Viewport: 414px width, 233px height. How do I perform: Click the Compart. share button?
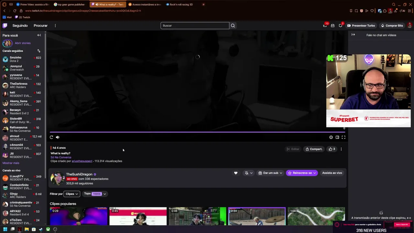point(314,149)
